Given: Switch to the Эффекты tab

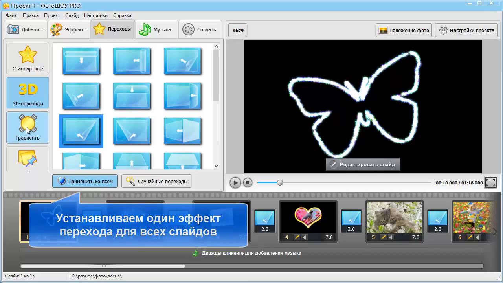Looking at the screenshot, I should [70, 29].
